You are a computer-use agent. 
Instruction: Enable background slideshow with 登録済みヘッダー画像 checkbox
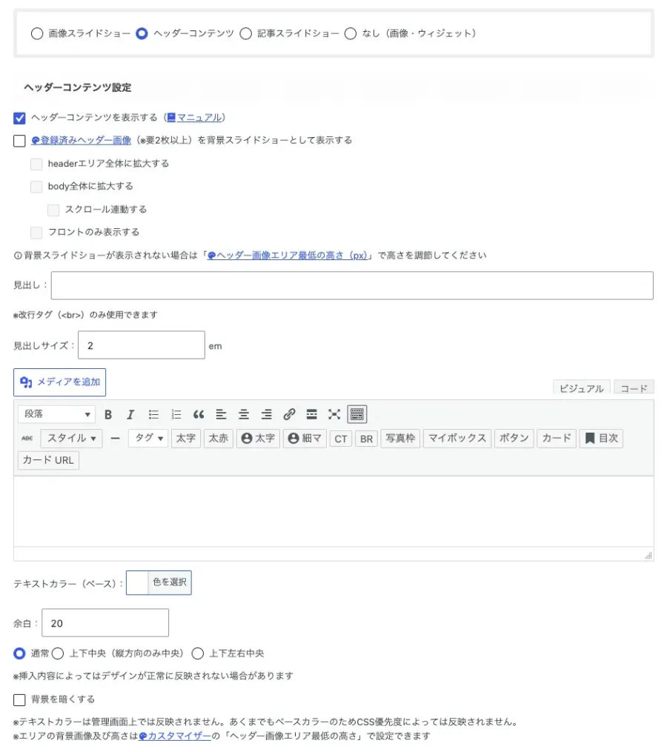(19, 141)
